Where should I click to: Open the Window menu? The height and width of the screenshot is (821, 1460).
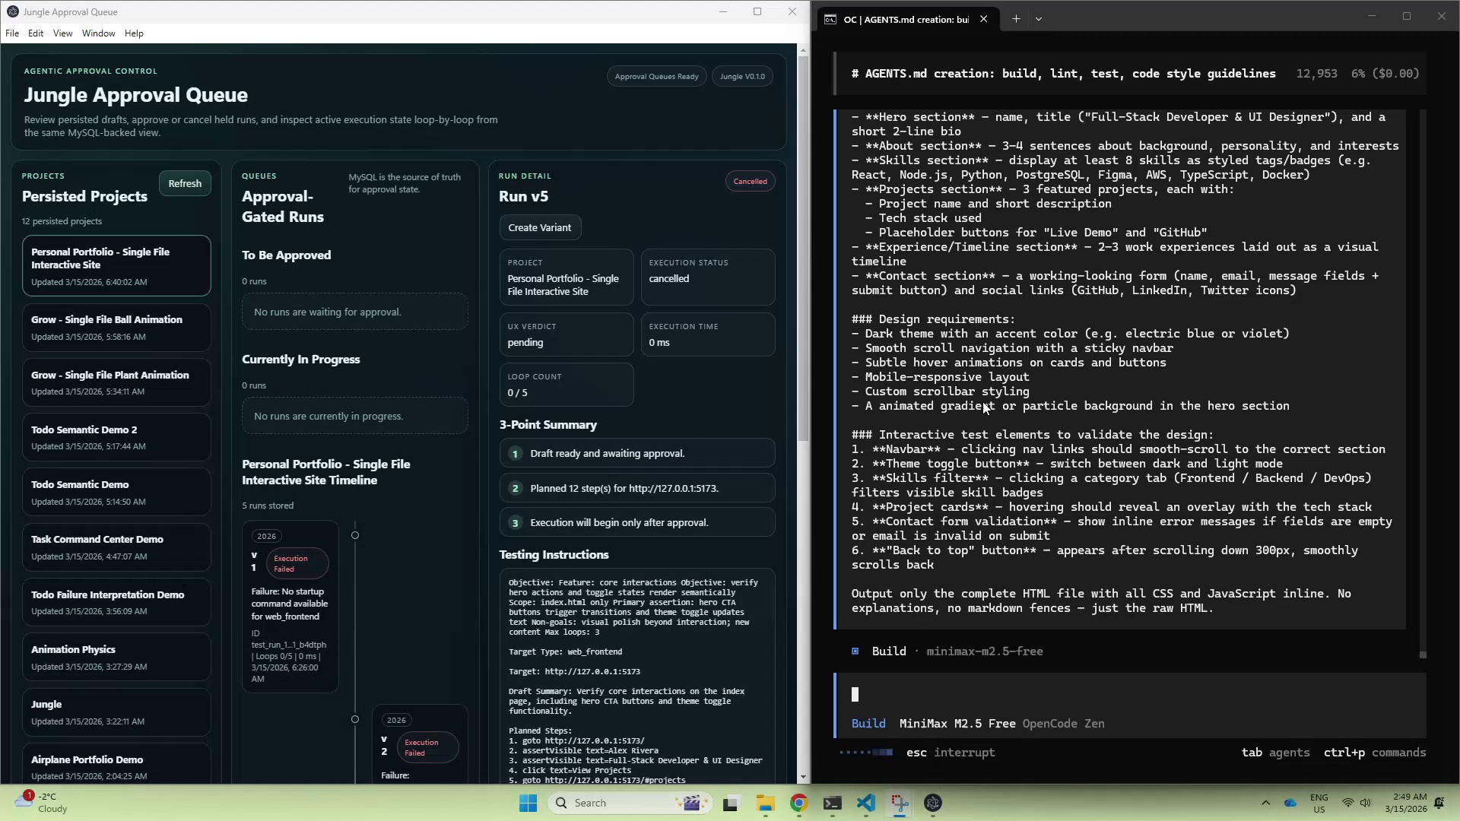[98, 33]
